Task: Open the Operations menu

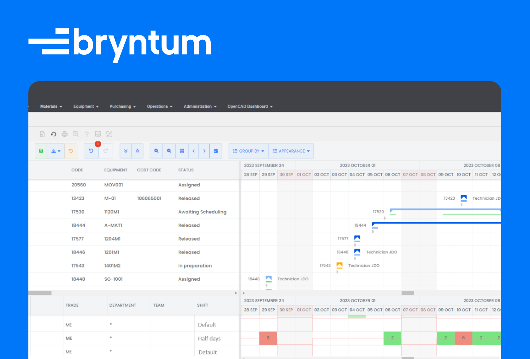Action: click(x=160, y=106)
